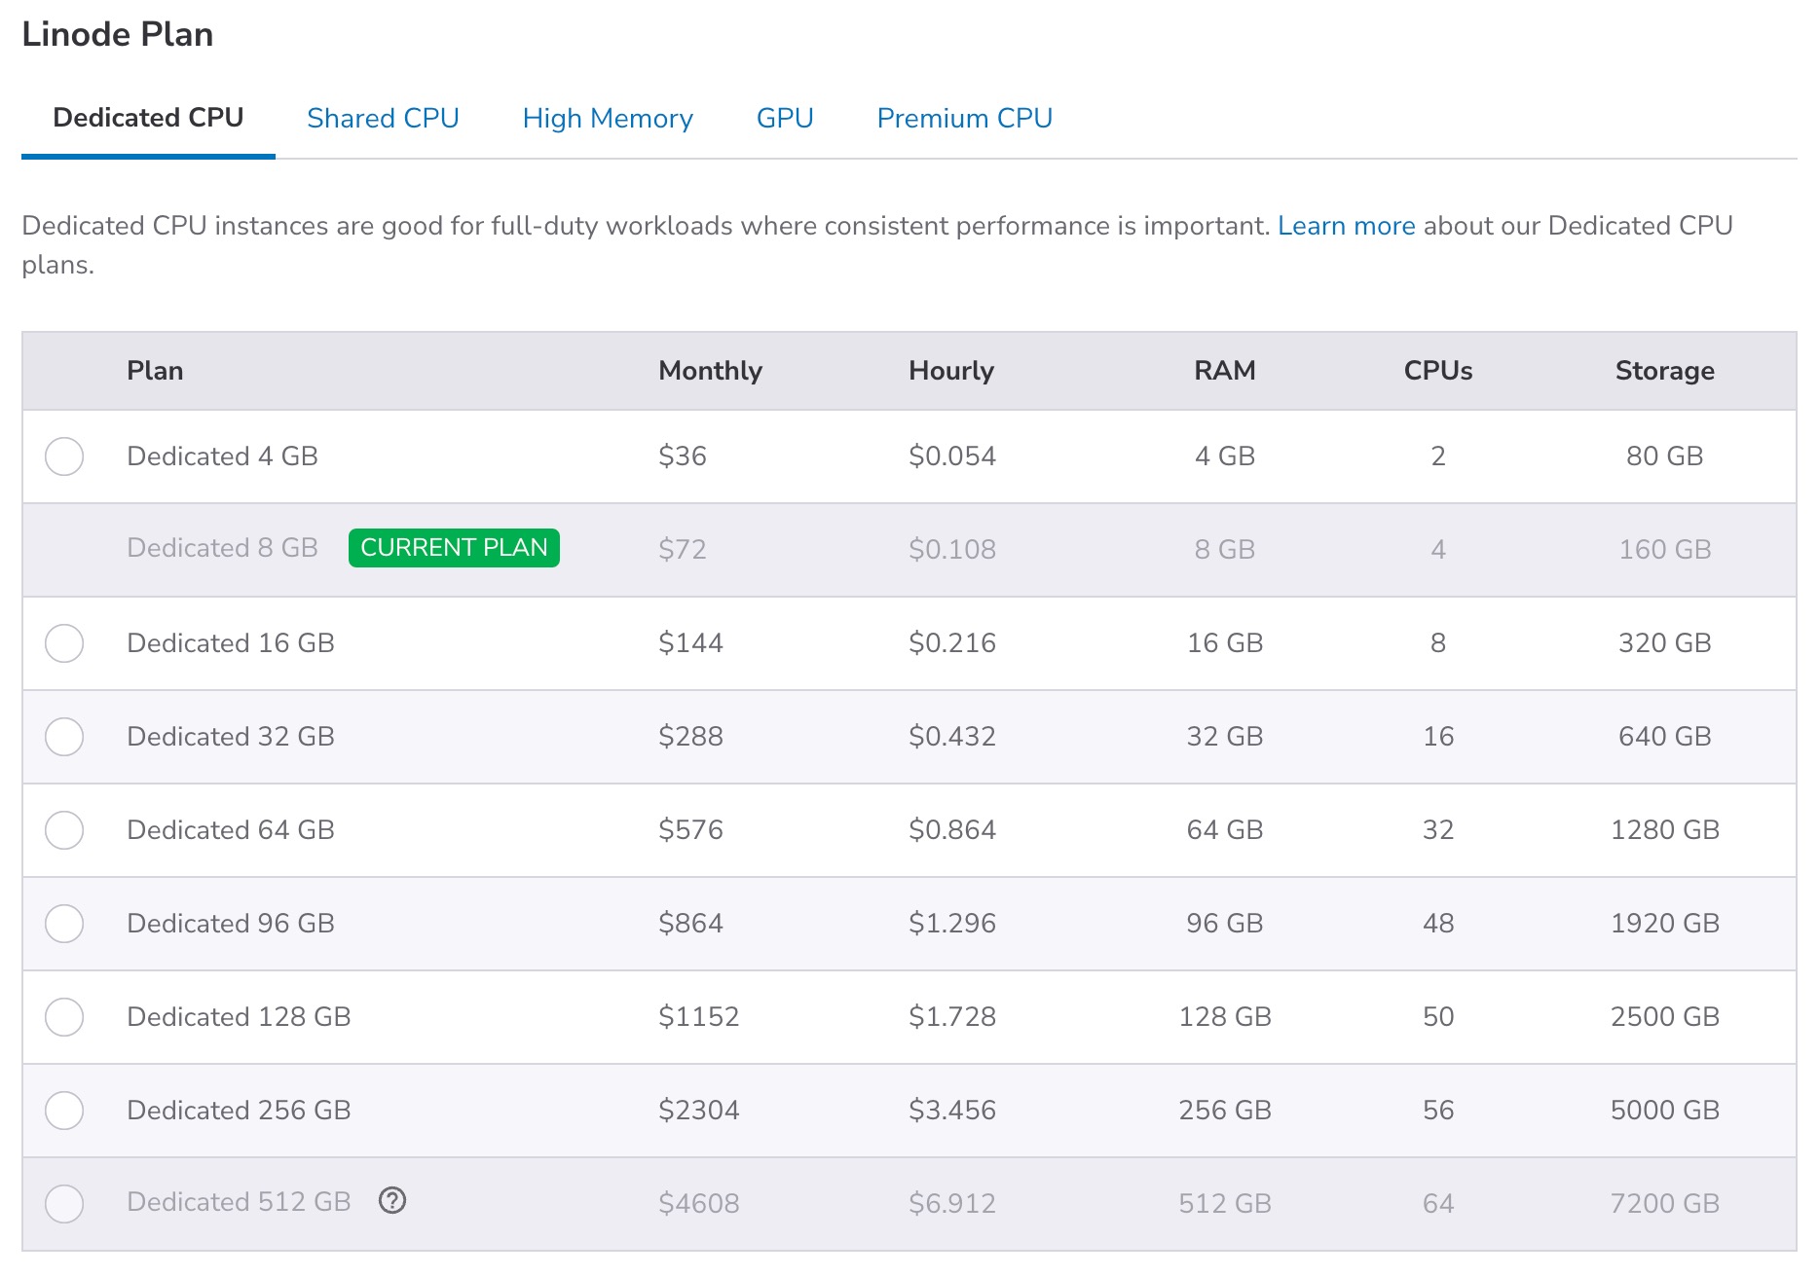This screenshot has width=1819, height=1277.
Task: Pick the Dedicated 256 GB radio button
Action: [x=64, y=1111]
